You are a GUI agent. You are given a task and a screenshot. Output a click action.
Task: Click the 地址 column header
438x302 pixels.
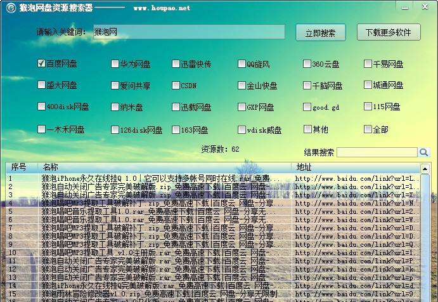point(356,167)
